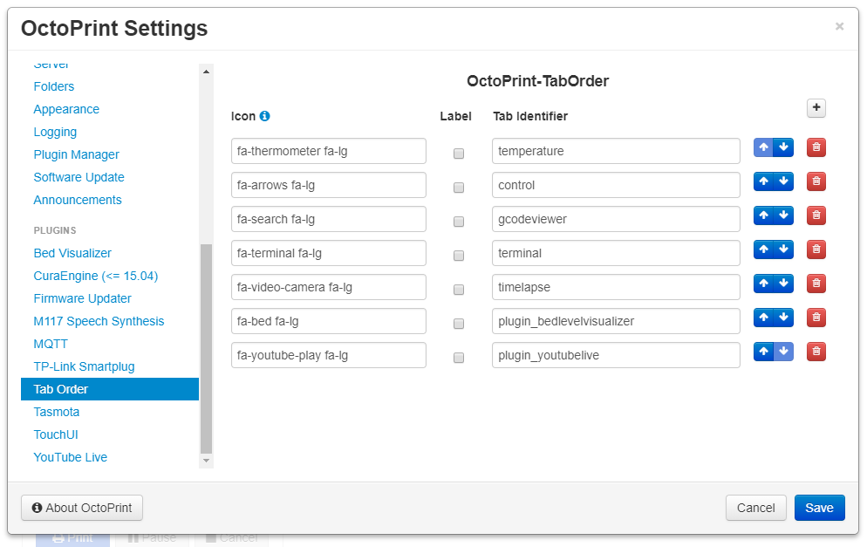
Task: Click the info icon beside Icon header
Action: (265, 116)
